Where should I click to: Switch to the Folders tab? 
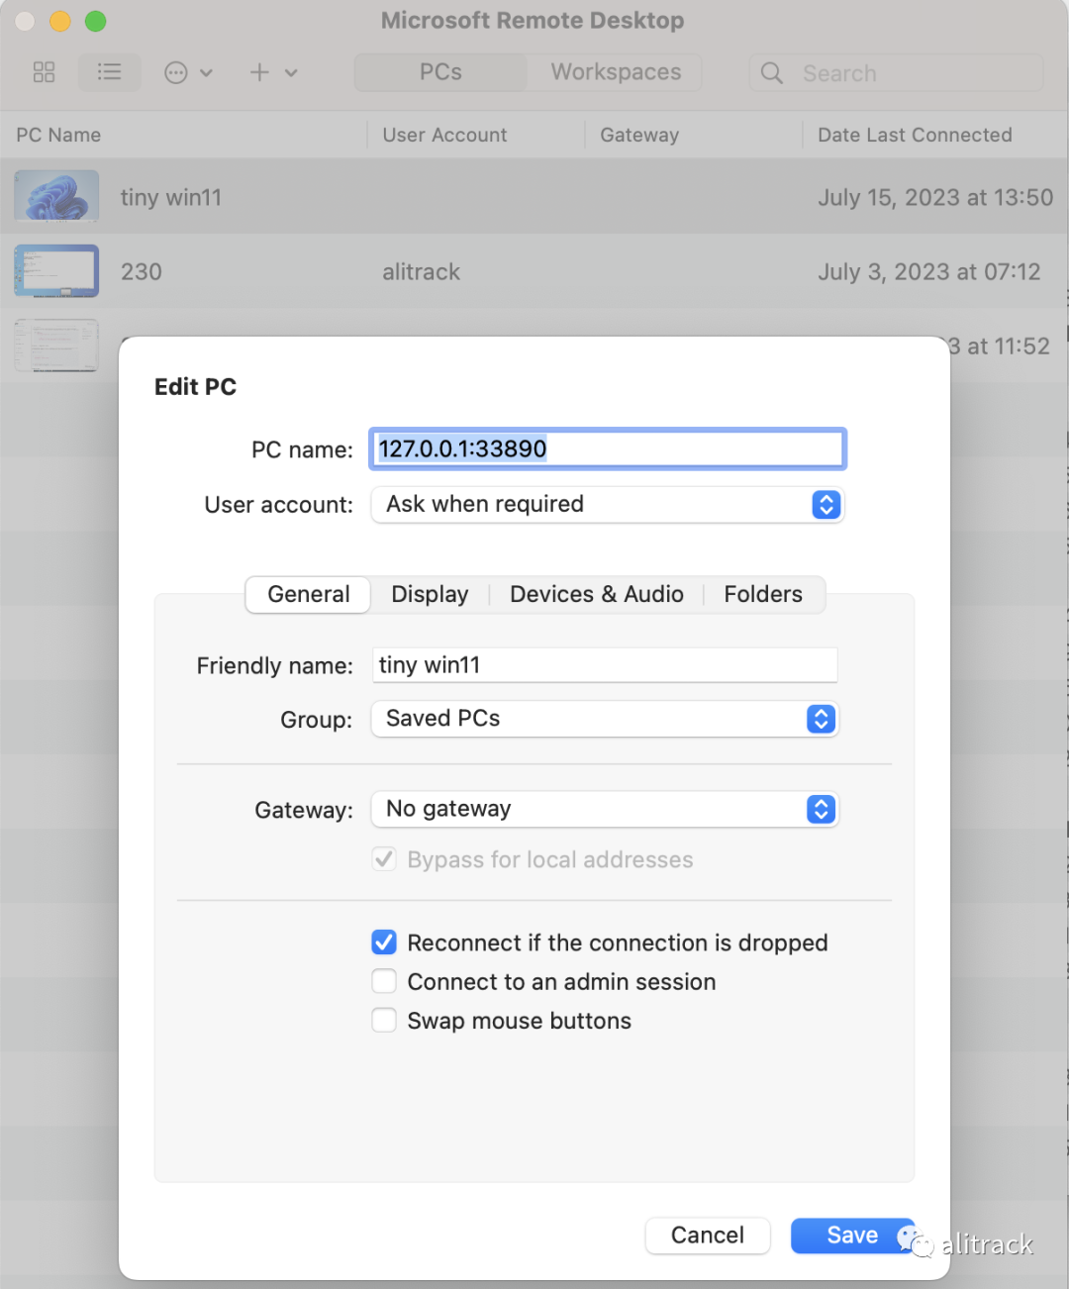pyautogui.click(x=763, y=594)
